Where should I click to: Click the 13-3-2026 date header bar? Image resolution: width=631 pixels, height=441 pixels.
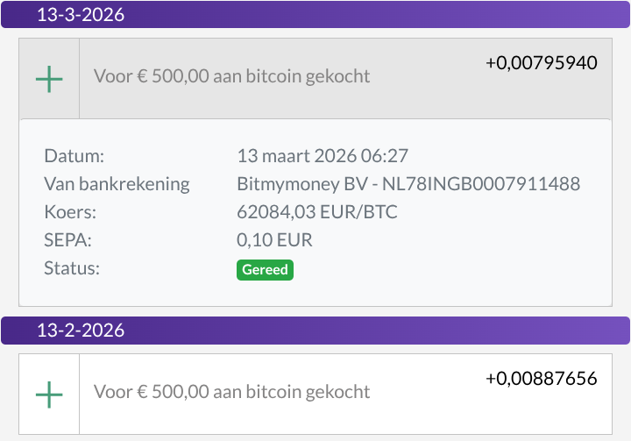pyautogui.click(x=315, y=15)
